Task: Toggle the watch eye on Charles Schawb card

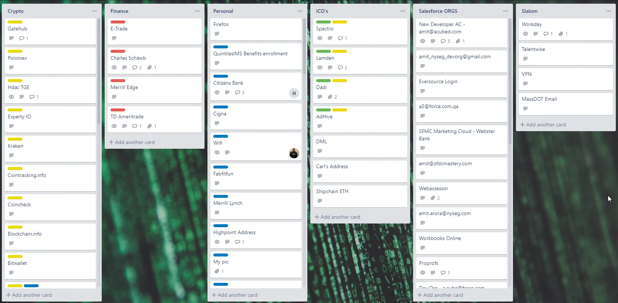Action: [114, 67]
